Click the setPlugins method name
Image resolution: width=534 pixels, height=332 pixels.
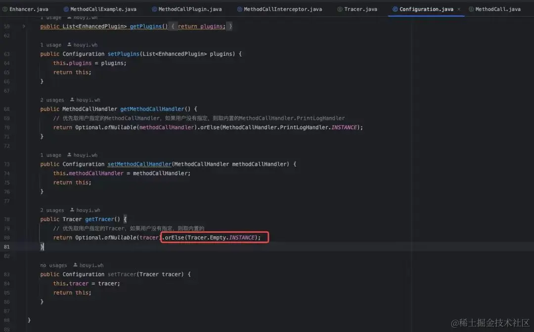pos(124,54)
